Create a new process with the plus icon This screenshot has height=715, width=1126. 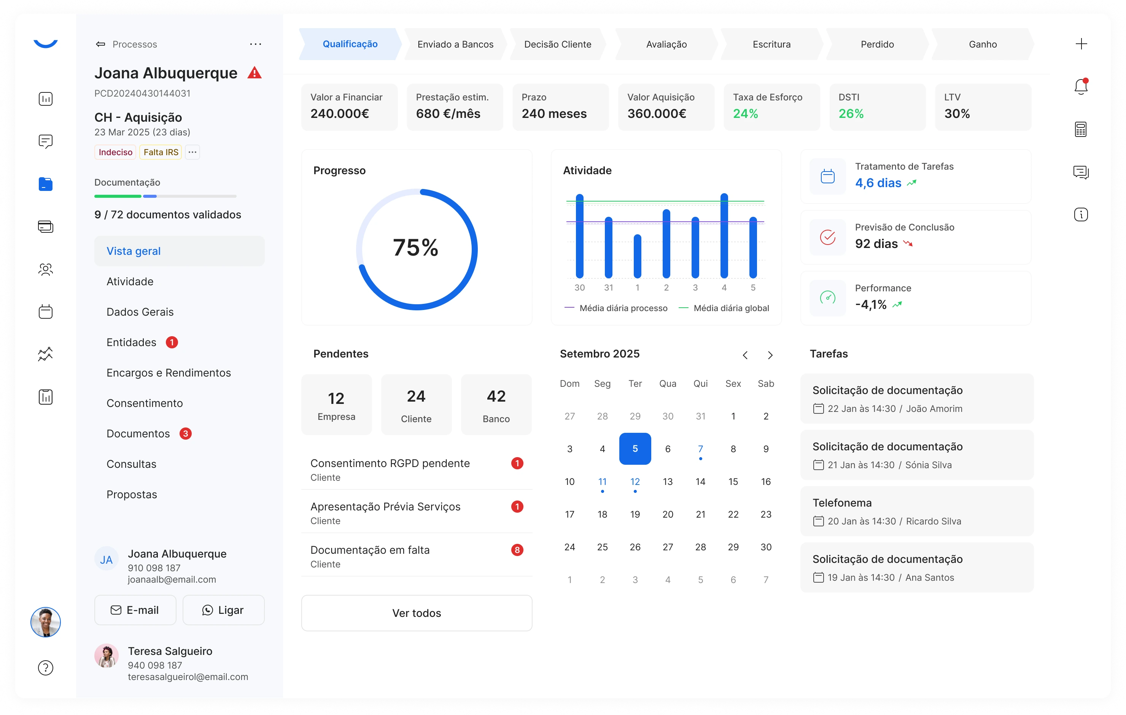coord(1081,44)
